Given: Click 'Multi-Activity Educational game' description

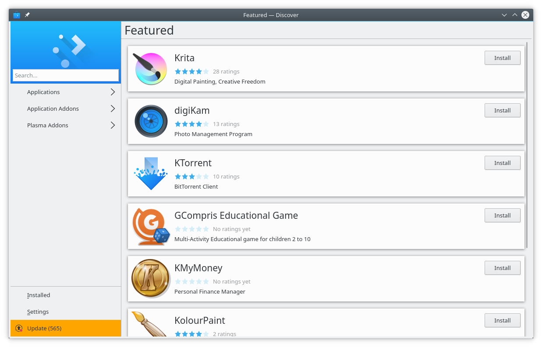Looking at the screenshot, I should [242, 239].
